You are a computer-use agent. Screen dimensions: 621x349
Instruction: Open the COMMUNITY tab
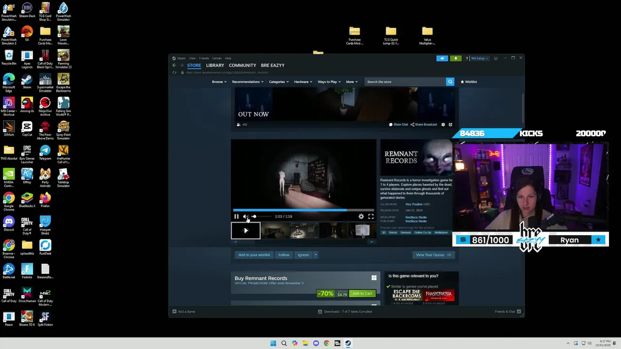tap(243, 65)
